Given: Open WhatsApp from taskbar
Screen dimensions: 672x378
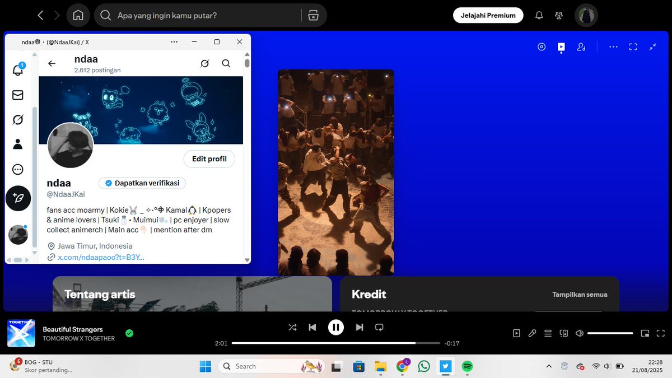Looking at the screenshot, I should (x=424, y=366).
